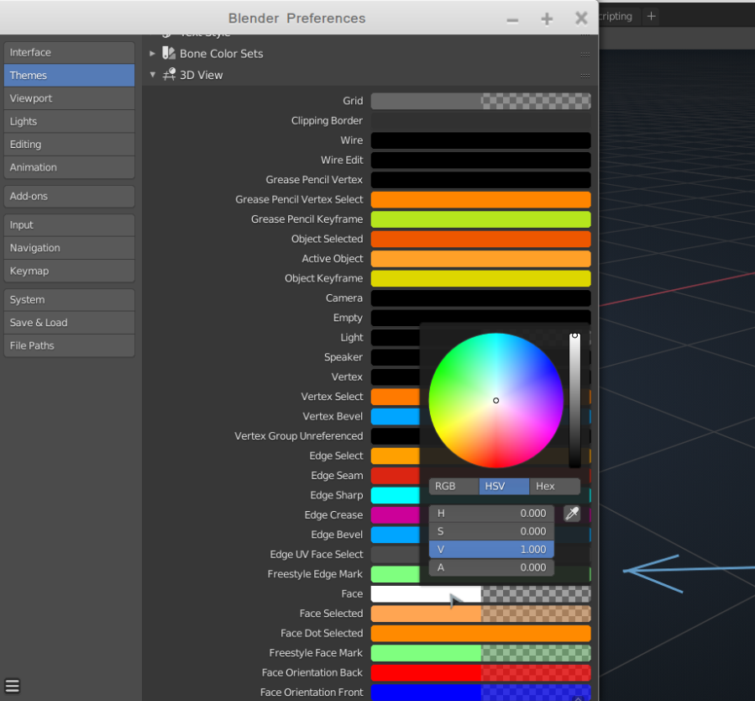Click the Camera color swatch

(480, 298)
